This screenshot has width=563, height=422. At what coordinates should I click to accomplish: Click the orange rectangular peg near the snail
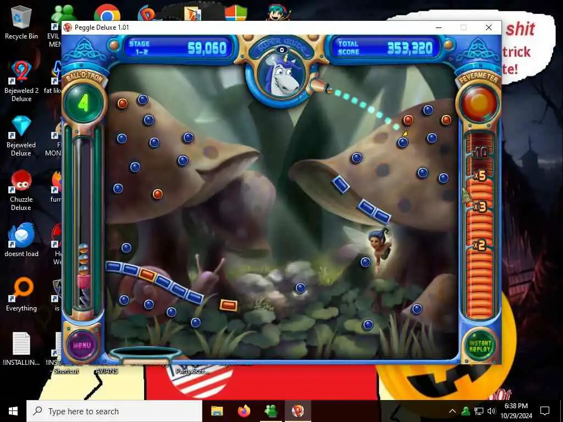click(x=229, y=305)
